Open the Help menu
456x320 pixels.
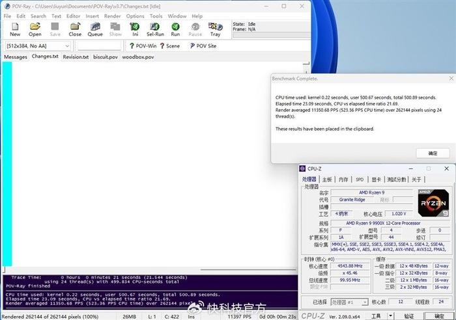tap(197, 16)
